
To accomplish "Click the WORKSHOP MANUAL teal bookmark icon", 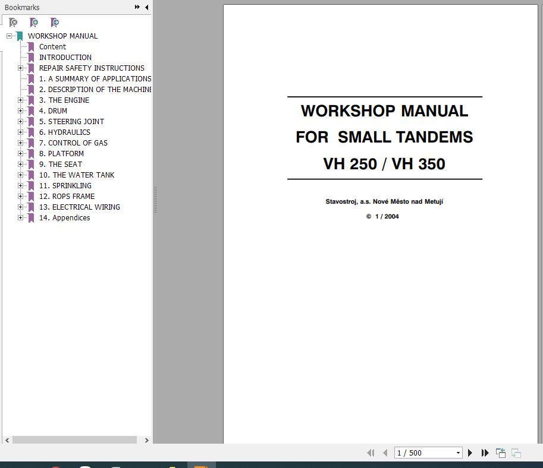I will tap(20, 36).
